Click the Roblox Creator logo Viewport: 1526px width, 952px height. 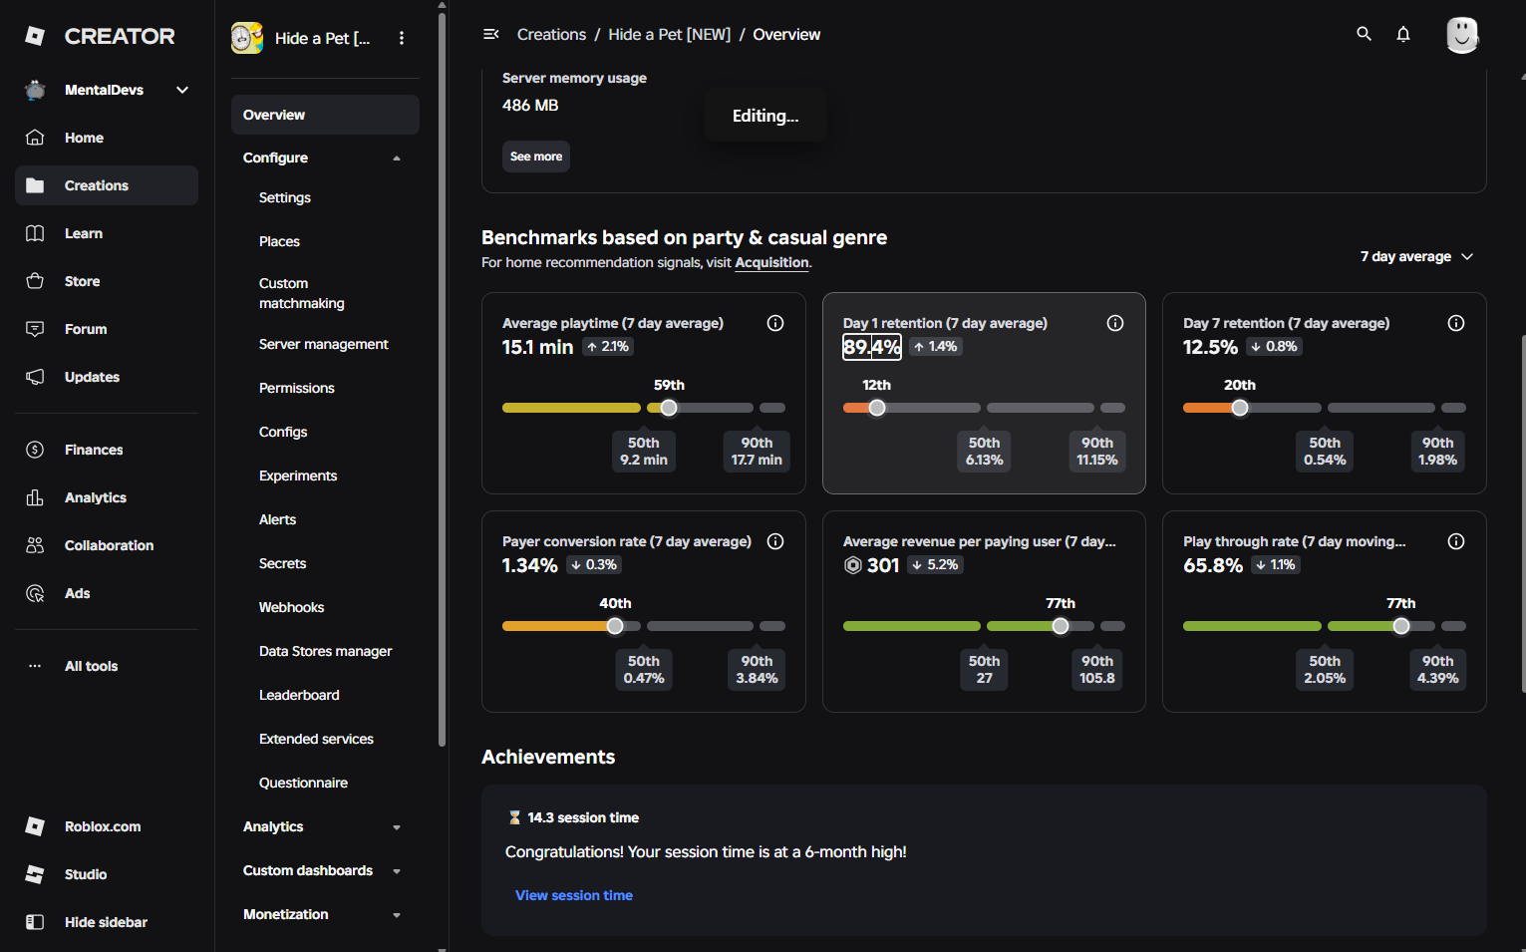click(x=99, y=37)
